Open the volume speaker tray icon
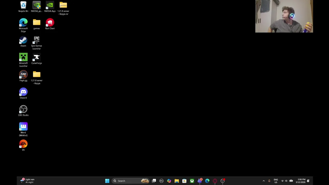The image size is (329, 185). (286, 181)
